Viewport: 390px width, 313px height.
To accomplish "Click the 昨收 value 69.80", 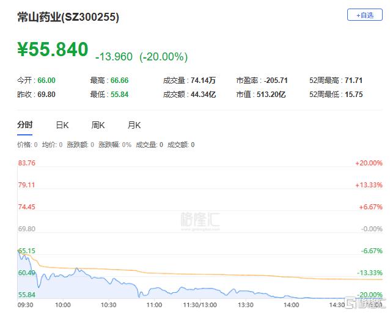I will point(46,95).
